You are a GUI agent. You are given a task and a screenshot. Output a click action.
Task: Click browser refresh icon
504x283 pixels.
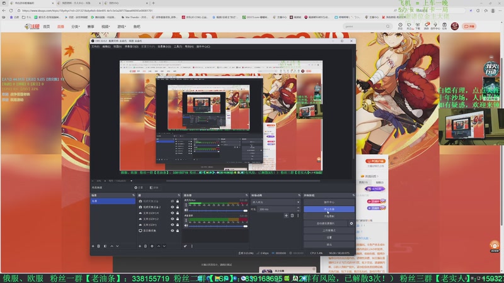[11, 11]
